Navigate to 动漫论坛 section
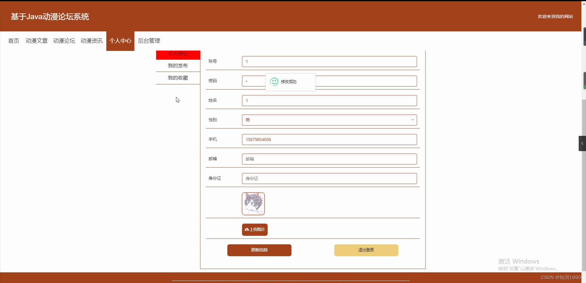The height and width of the screenshot is (283, 586). [x=64, y=41]
